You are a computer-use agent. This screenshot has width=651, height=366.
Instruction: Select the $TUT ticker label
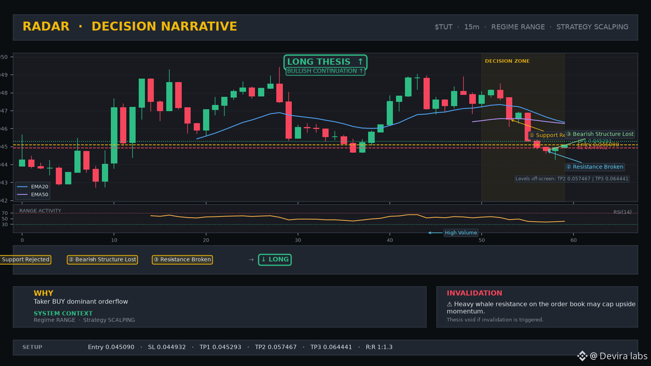[x=443, y=27]
